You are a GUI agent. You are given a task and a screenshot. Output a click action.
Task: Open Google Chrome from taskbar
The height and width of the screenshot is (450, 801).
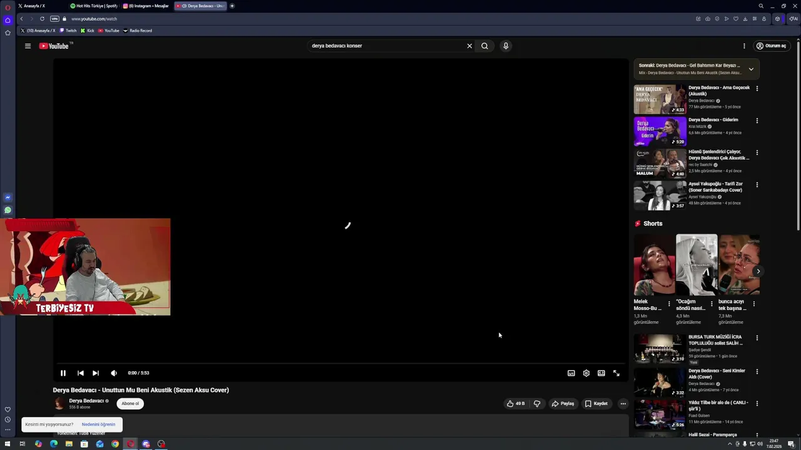(x=115, y=444)
